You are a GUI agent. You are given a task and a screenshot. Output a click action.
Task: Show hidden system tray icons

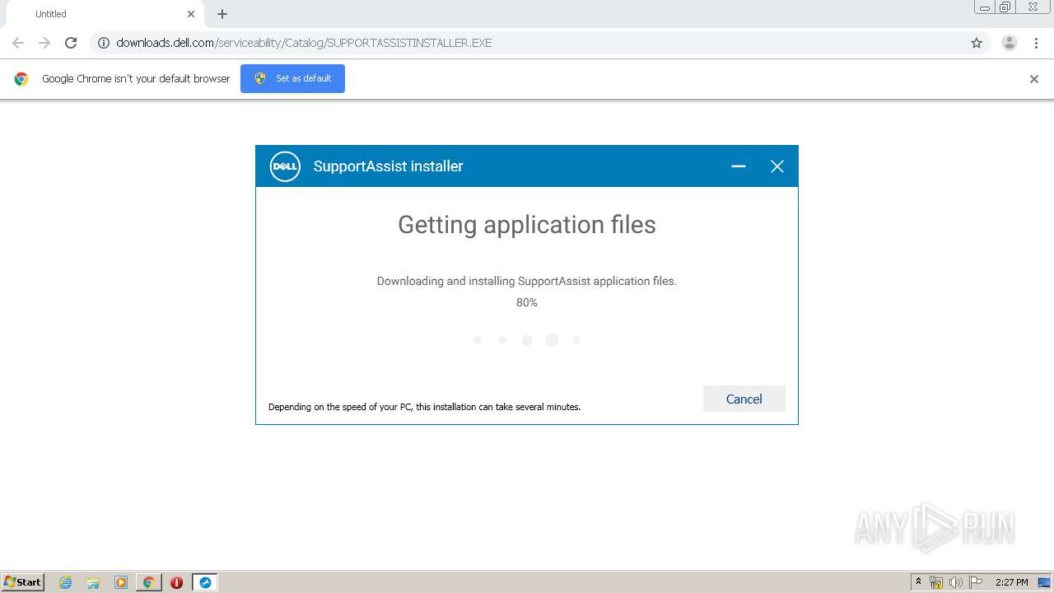tap(918, 582)
